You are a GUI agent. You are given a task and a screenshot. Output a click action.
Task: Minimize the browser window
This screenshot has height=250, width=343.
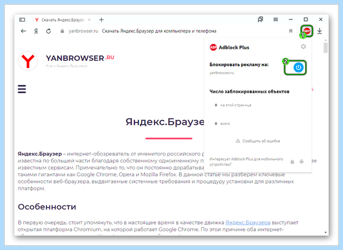290,19
